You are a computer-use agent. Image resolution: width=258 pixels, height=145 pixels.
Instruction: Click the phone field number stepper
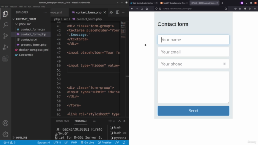(225, 64)
